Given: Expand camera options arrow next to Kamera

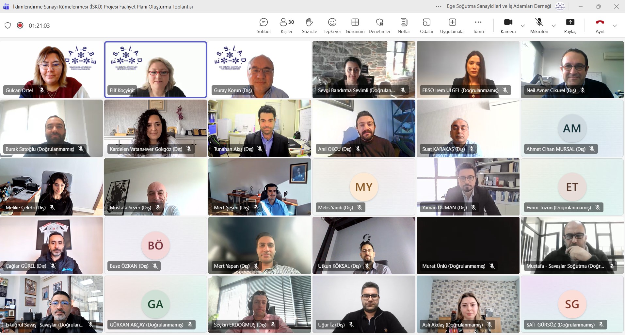Looking at the screenshot, I should pyautogui.click(x=523, y=26).
